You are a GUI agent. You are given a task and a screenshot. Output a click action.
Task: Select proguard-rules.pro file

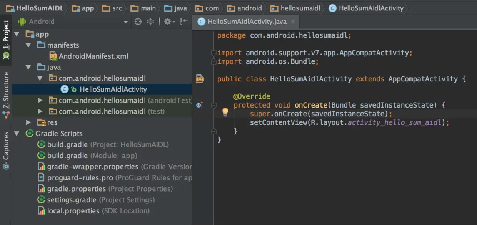pyautogui.click(x=119, y=178)
